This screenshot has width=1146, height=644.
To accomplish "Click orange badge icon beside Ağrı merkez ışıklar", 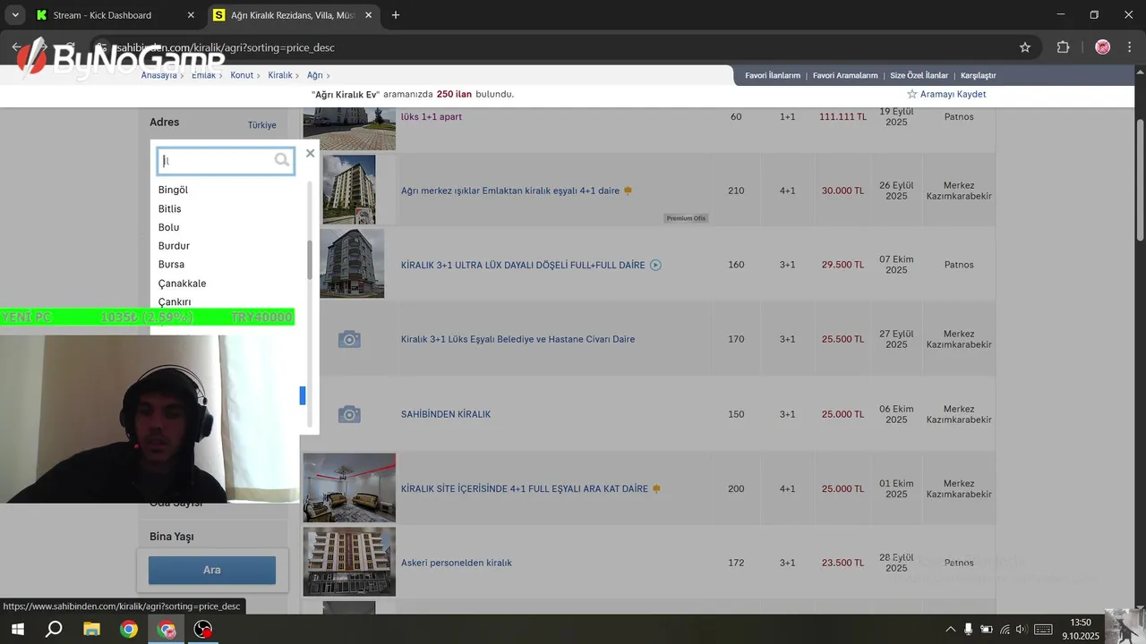I will coord(628,191).
